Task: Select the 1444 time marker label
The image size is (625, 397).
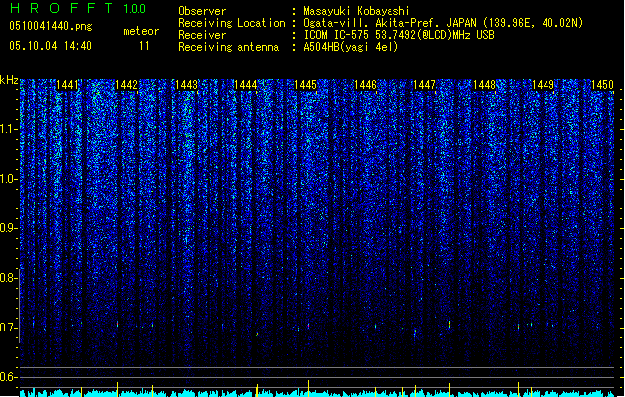Action: [246, 85]
